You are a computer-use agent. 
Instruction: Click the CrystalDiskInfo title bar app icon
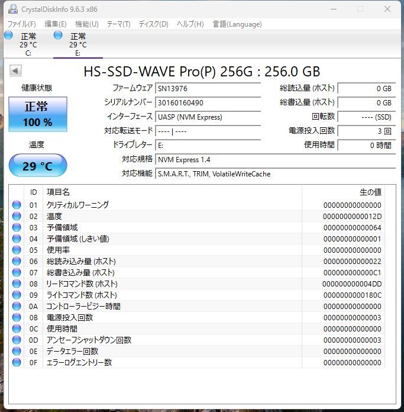point(13,9)
